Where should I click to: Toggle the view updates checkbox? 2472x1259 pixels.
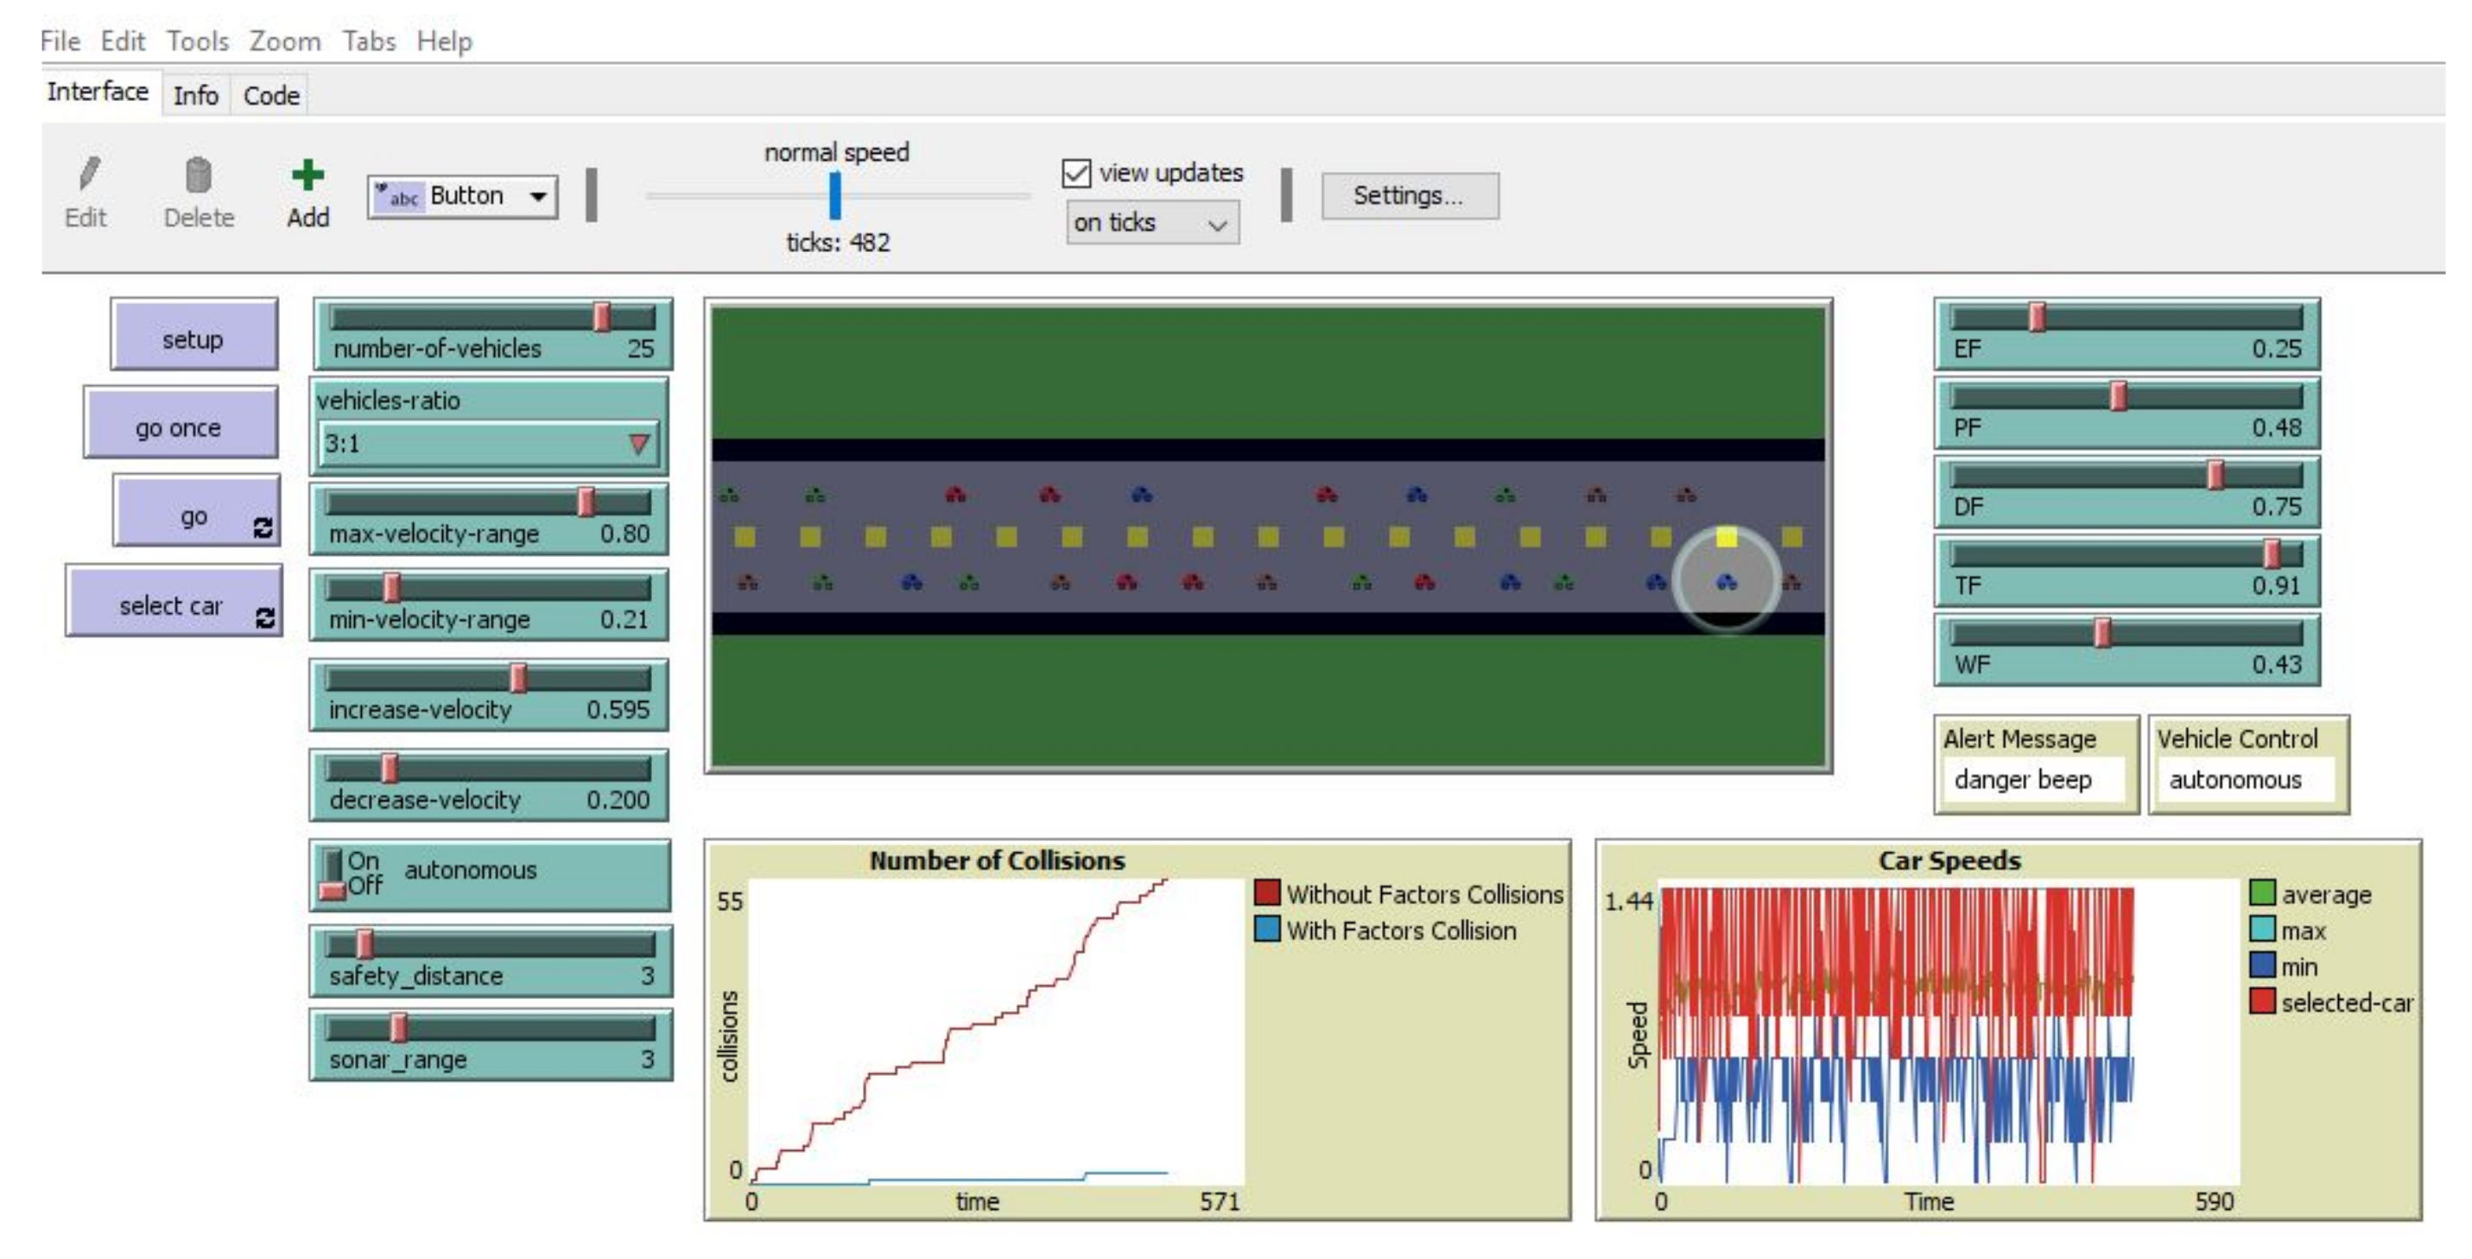point(1075,174)
